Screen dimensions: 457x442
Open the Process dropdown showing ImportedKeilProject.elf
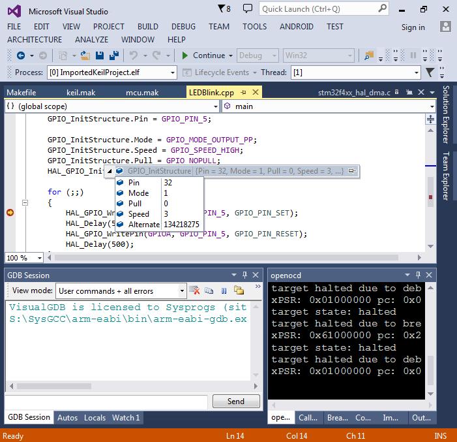pyautogui.click(x=172, y=72)
